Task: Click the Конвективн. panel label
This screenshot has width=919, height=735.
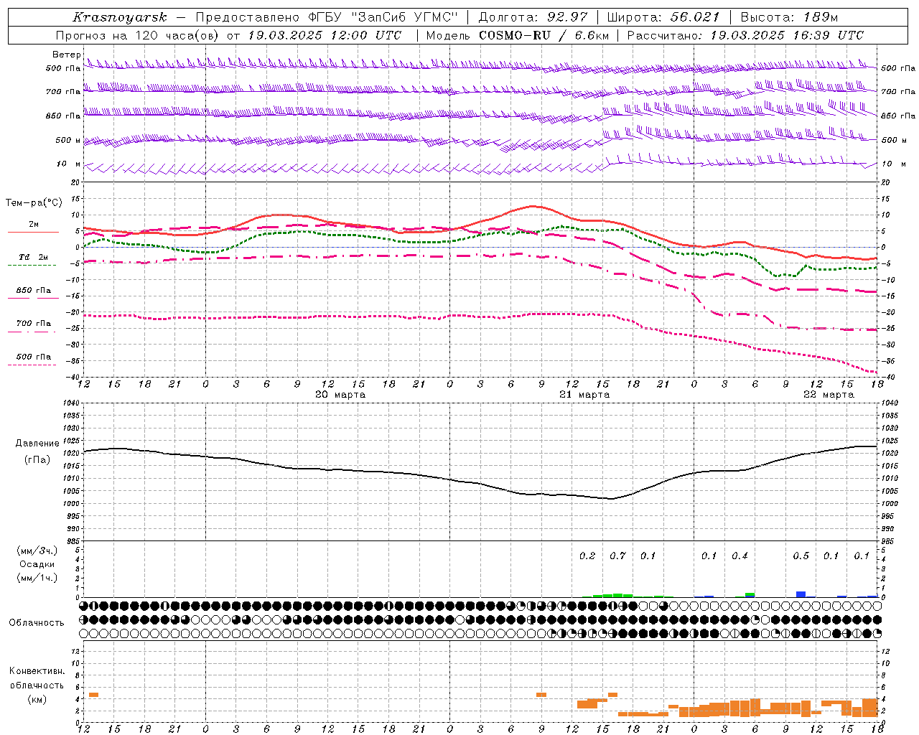Action: [37, 671]
